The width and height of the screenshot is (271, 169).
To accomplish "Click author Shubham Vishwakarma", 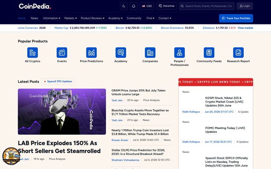I will (x=125, y=160).
